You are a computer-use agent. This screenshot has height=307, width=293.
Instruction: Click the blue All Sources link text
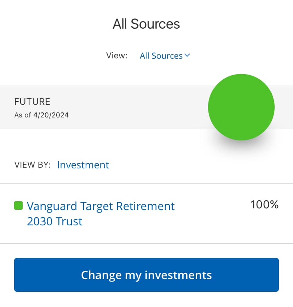click(161, 56)
